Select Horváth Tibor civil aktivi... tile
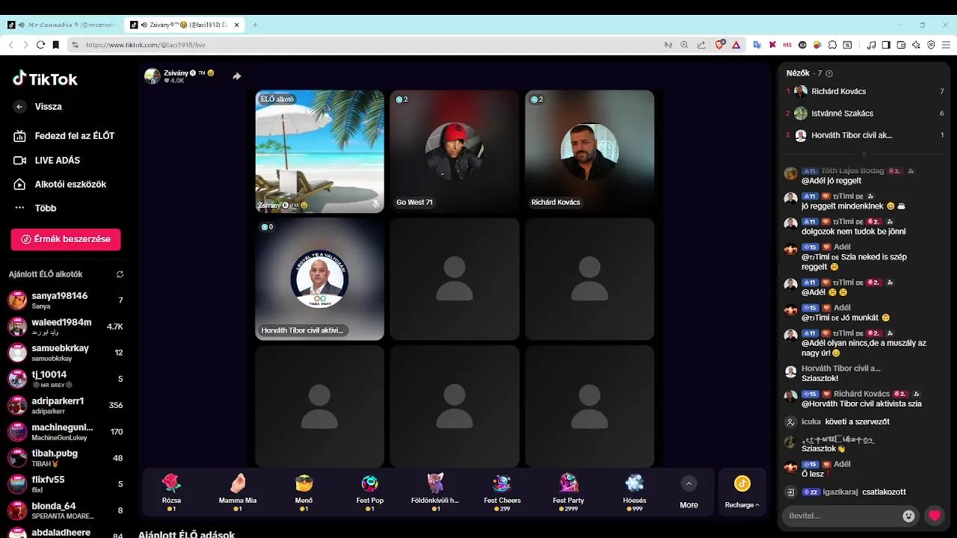This screenshot has height=538, width=957. click(x=320, y=279)
